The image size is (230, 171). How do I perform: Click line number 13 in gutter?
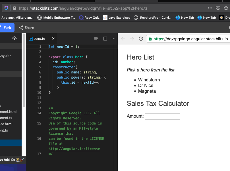pos(39,108)
